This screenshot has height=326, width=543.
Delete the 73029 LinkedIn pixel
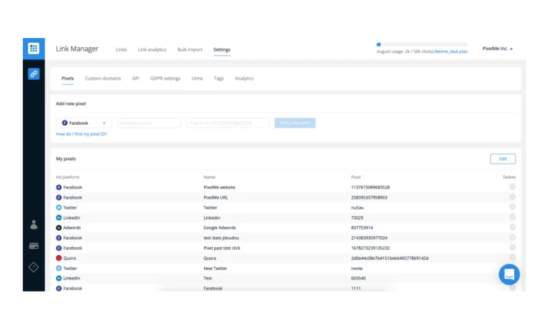click(512, 217)
